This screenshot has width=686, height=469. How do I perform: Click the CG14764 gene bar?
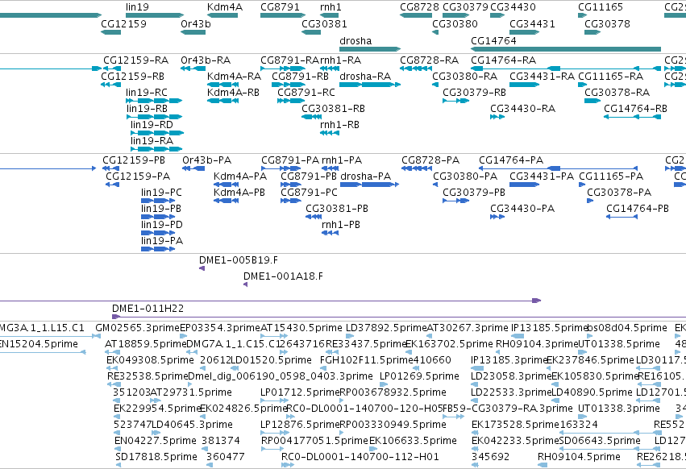566,49
